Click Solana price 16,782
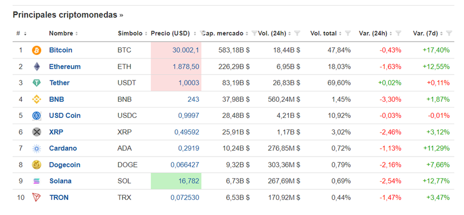The image size is (464, 215). click(x=189, y=181)
